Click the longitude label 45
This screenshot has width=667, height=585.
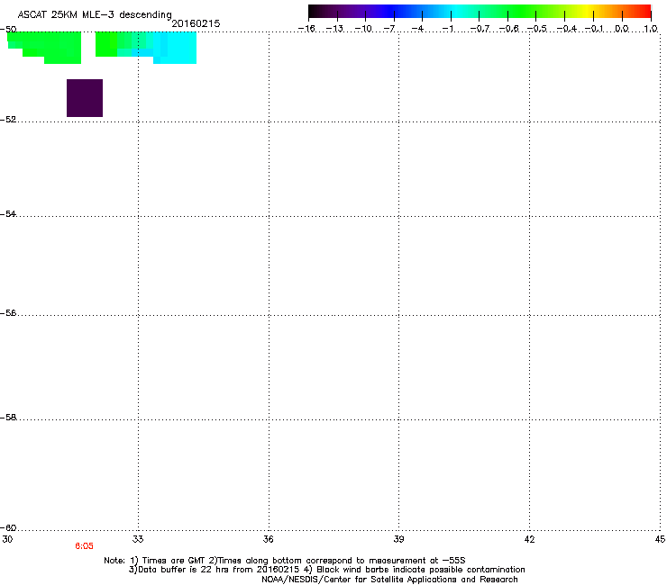tap(660, 539)
